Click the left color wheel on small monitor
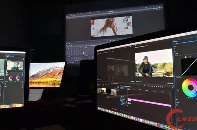This screenshot has height=130, width=197. pos(11,78)
